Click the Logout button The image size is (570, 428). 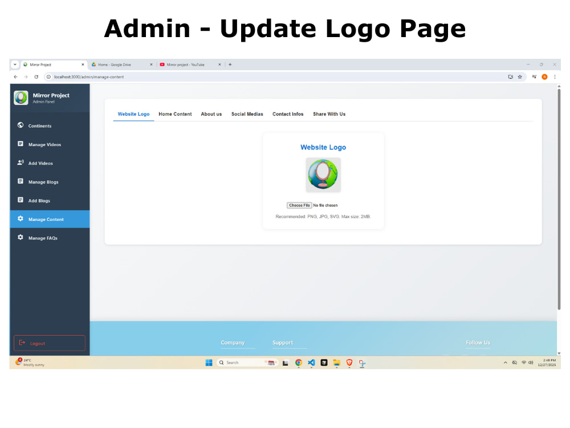tap(50, 343)
